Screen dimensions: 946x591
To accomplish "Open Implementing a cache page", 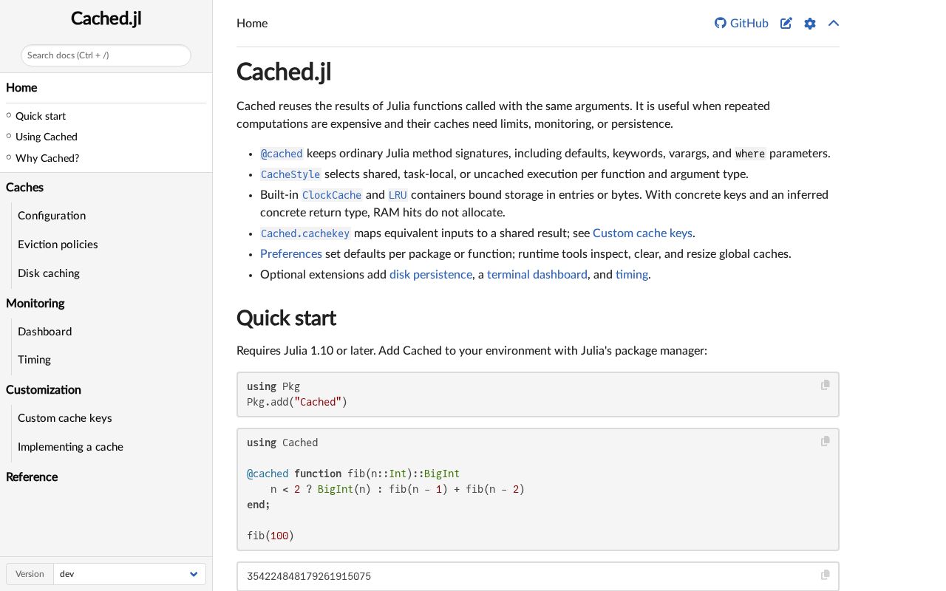I will [70, 447].
